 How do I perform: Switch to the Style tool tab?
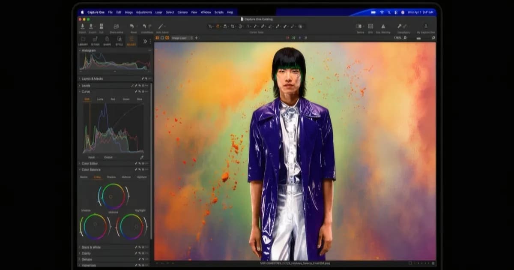point(119,41)
